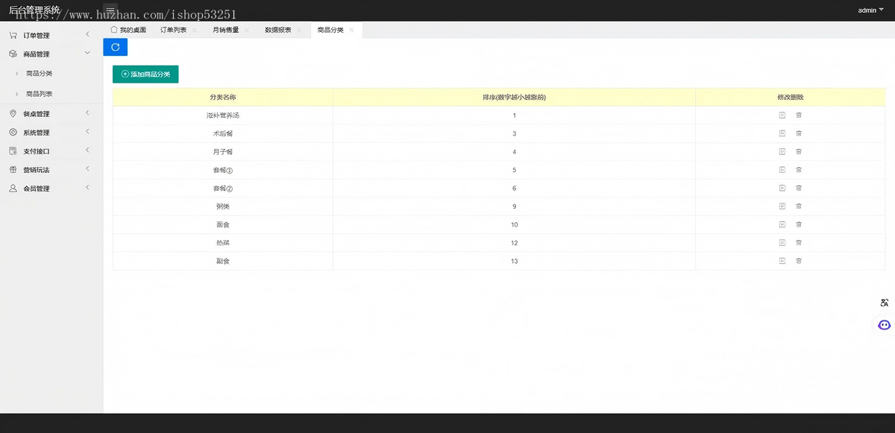Delete the 副食 category
This screenshot has height=433, width=895.
click(x=799, y=261)
